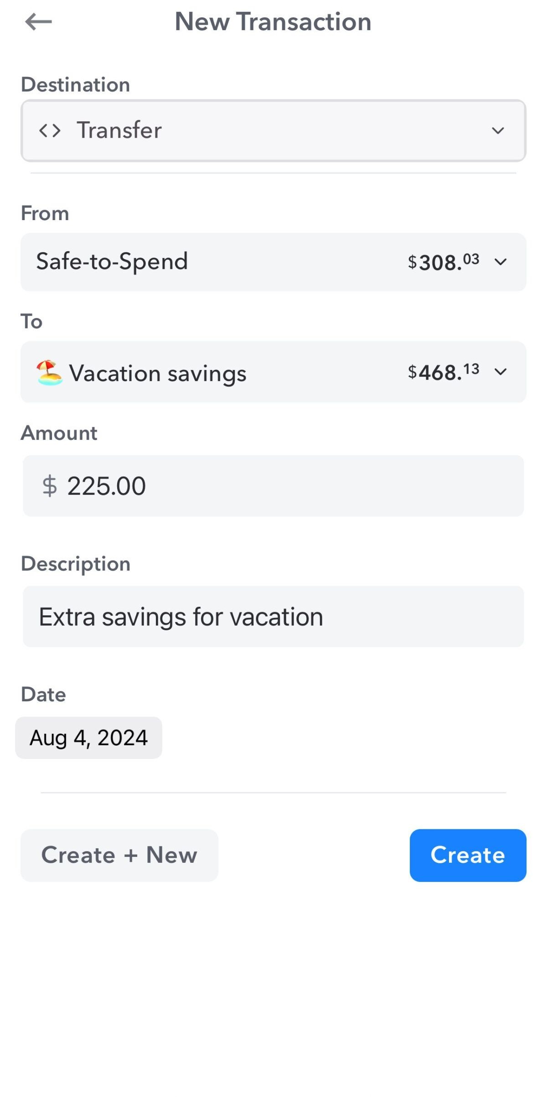Choose the Vacation savings account selector
The height and width of the screenshot is (1117, 547).
point(273,372)
